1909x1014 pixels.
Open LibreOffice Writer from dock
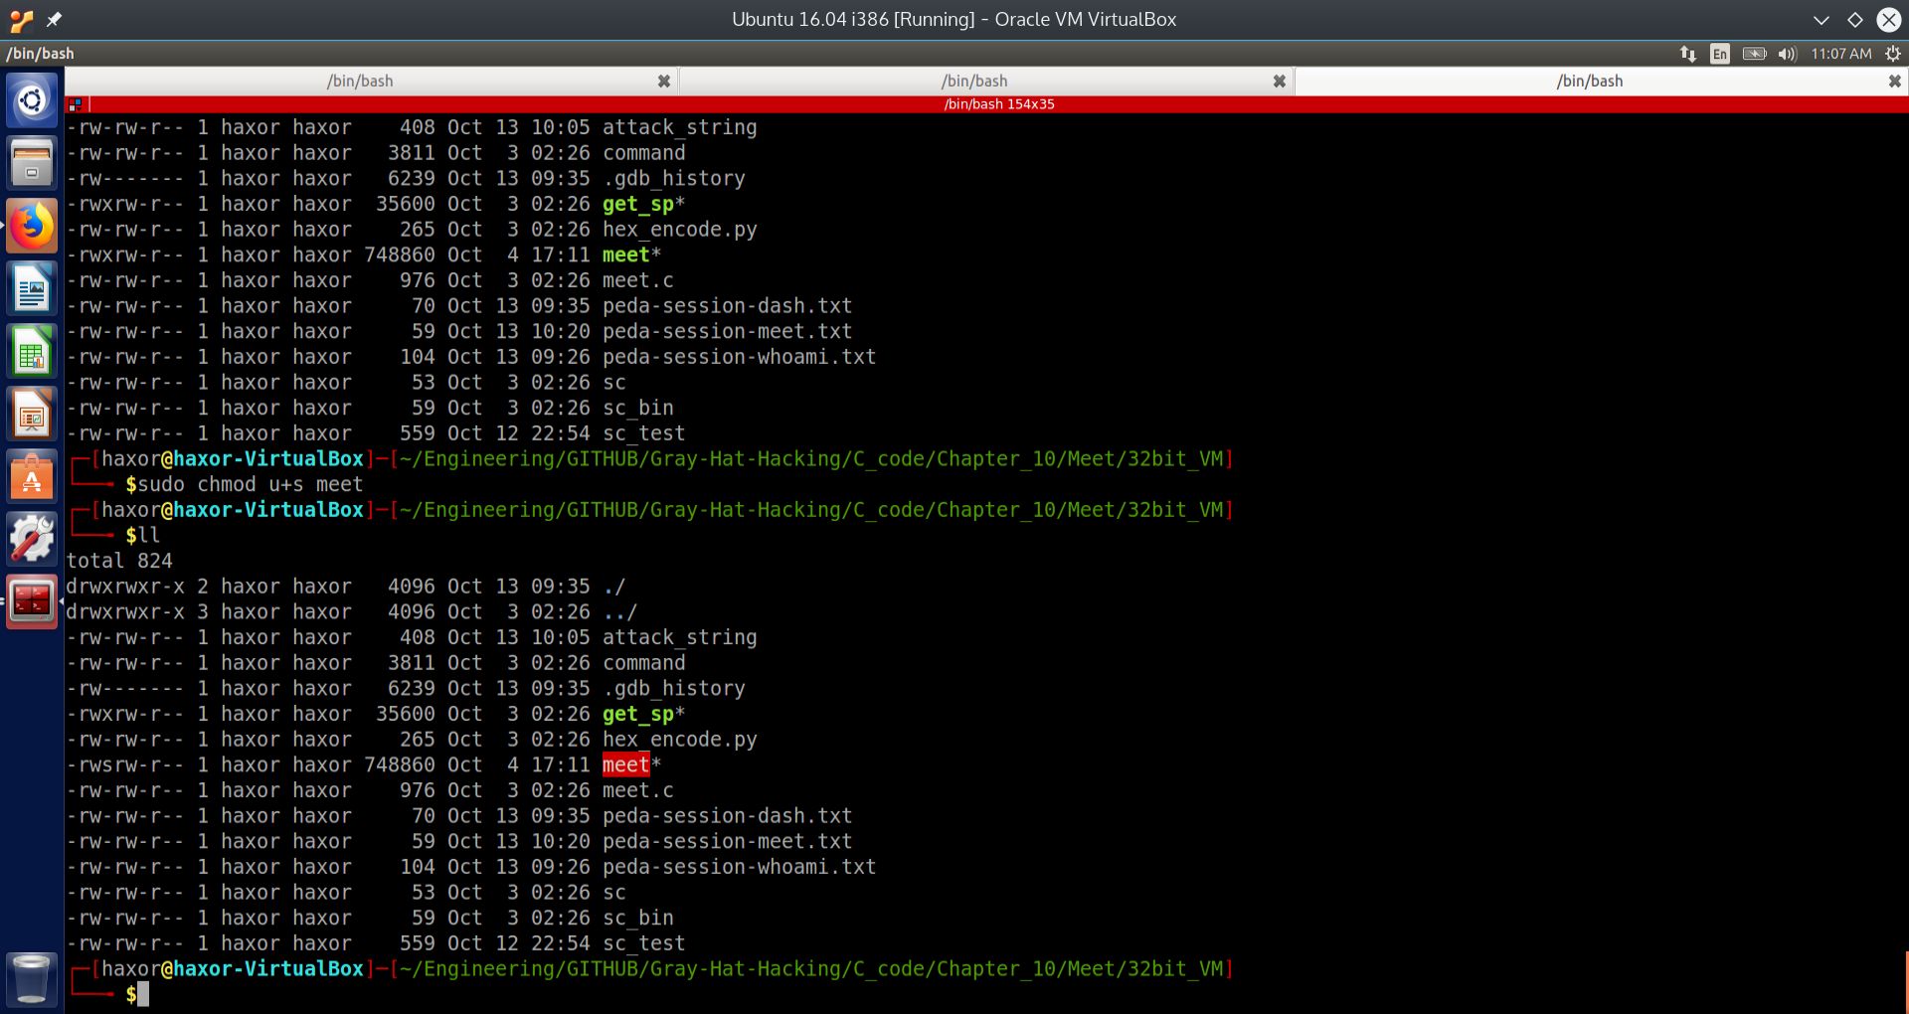point(32,289)
